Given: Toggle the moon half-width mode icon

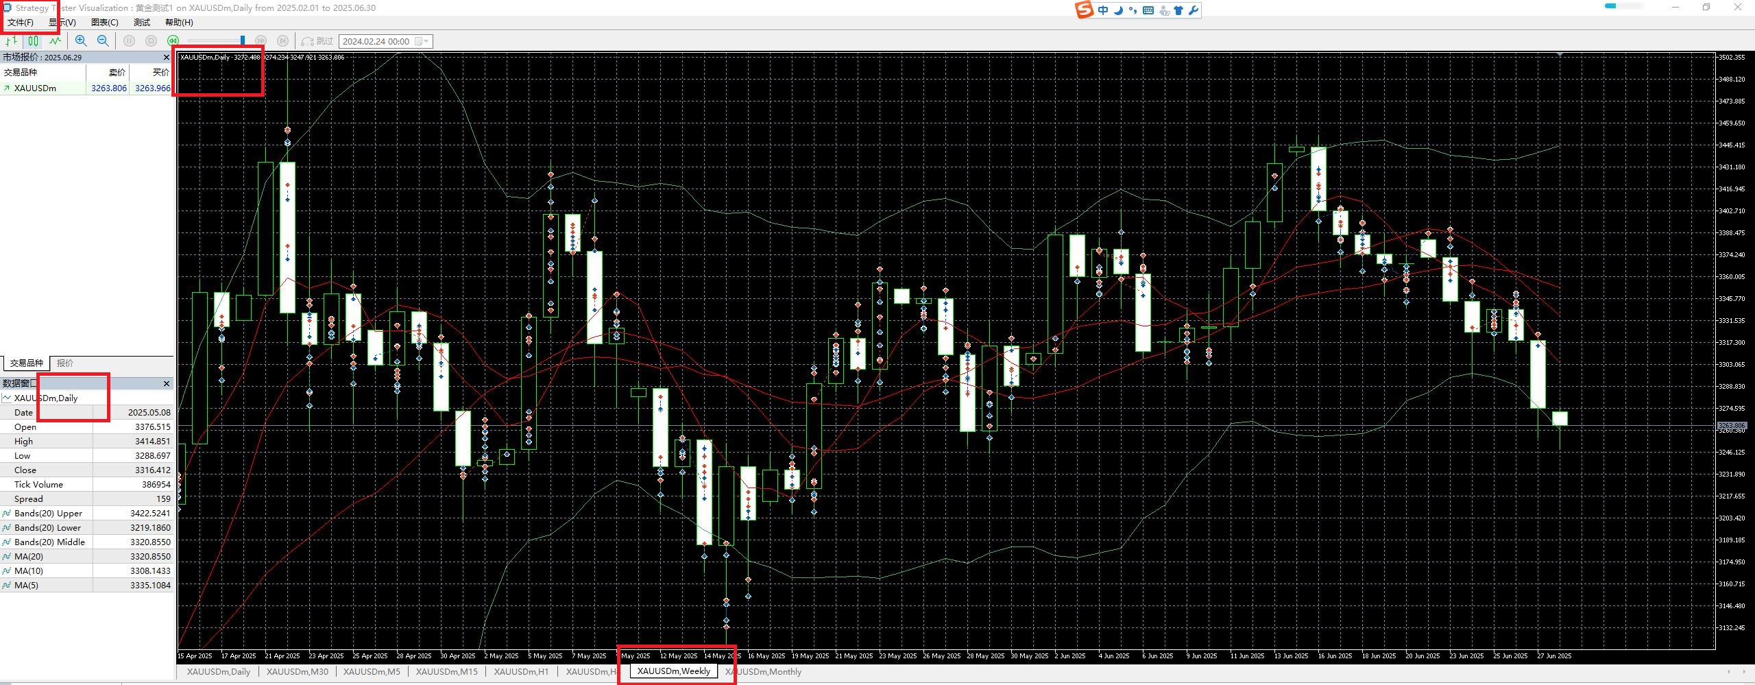Looking at the screenshot, I should [1118, 10].
